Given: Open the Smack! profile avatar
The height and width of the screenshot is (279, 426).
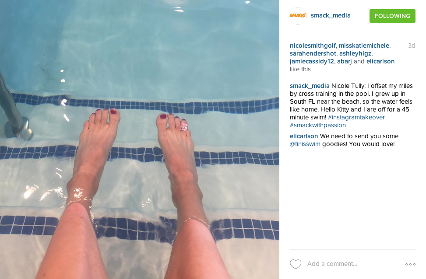Looking at the screenshot, I should pyautogui.click(x=297, y=16).
